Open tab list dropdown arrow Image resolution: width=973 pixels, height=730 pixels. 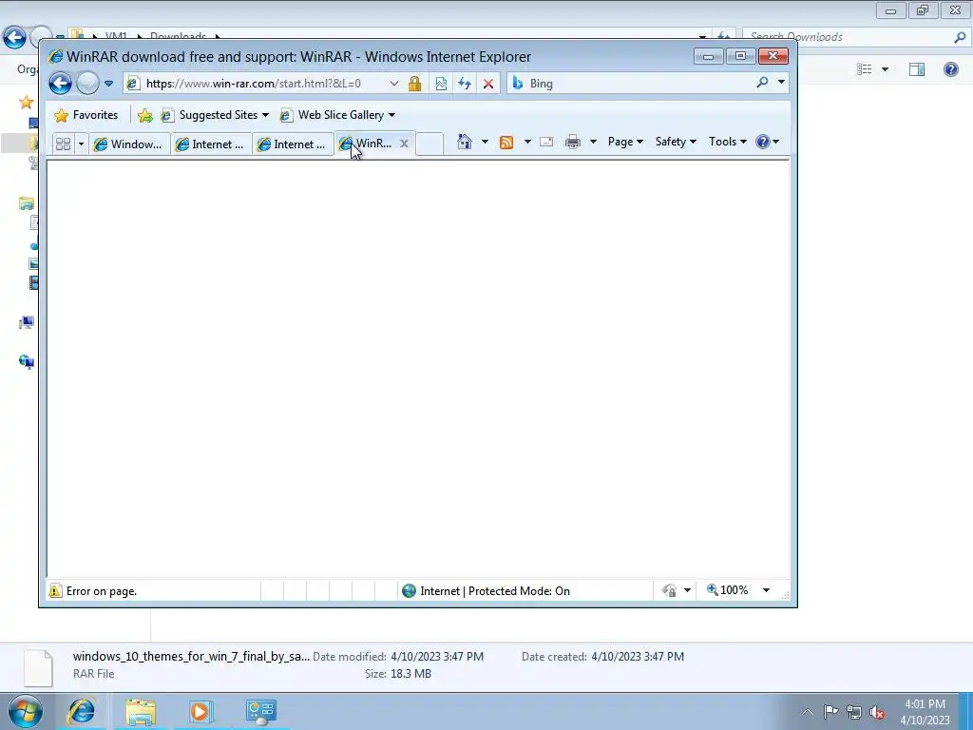(x=81, y=144)
